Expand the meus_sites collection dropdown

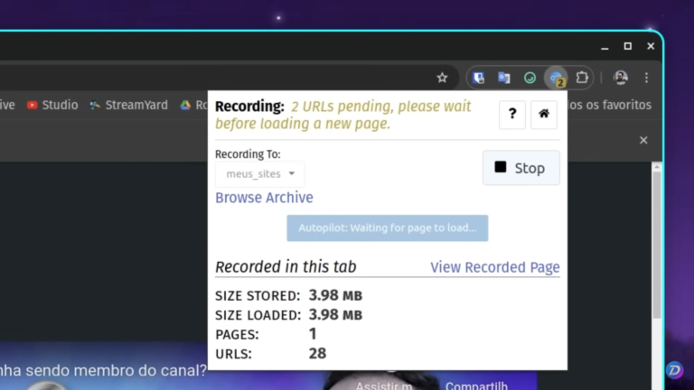(260, 174)
